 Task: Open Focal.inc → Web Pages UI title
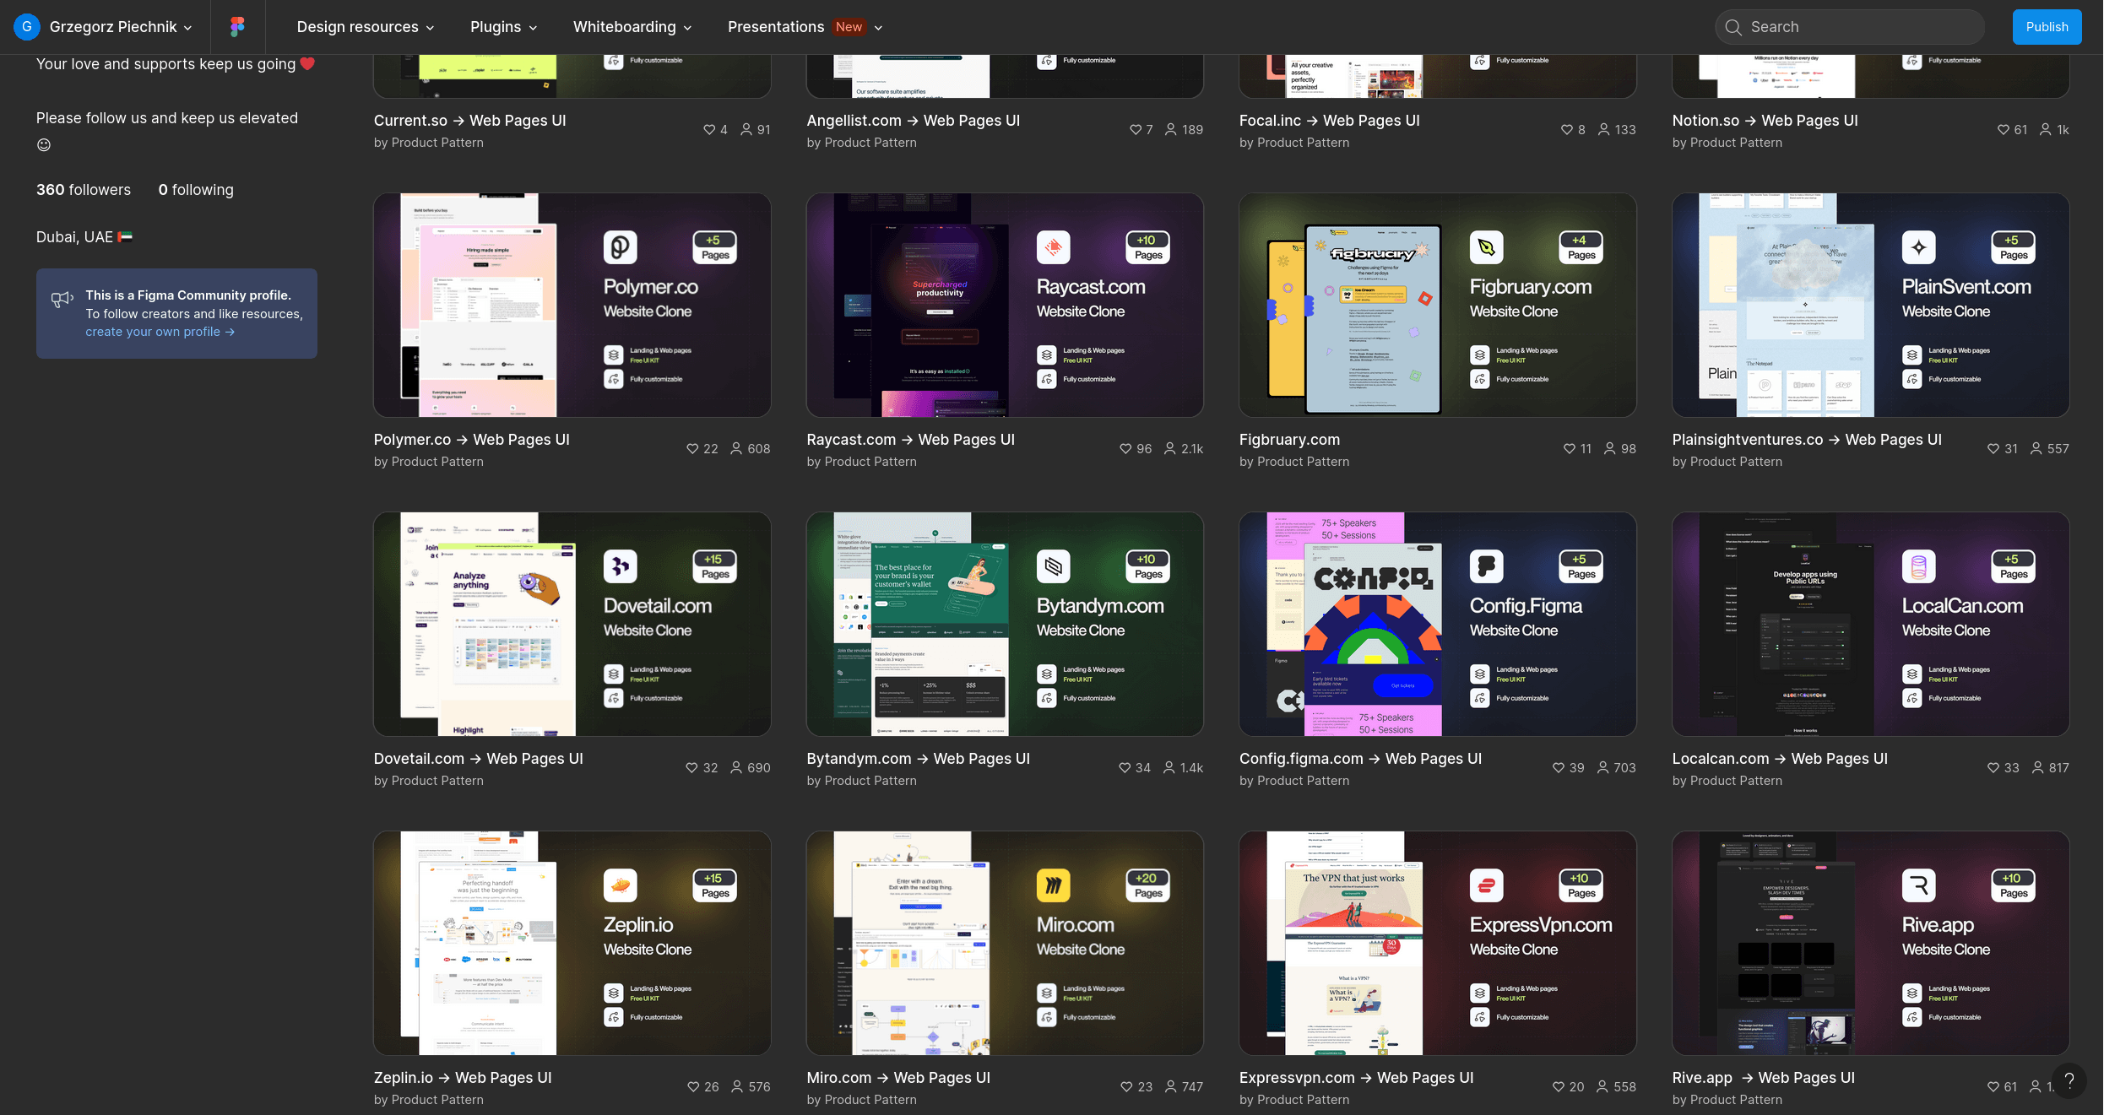tap(1330, 121)
